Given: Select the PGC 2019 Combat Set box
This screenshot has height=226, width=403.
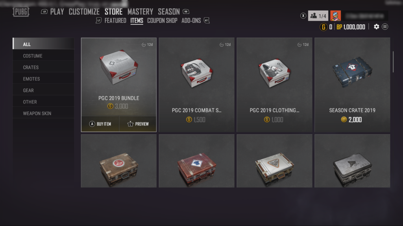Looking at the screenshot, I should pyautogui.click(x=197, y=85).
